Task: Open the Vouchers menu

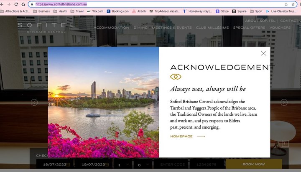Action: pyautogui.click(x=280, y=27)
